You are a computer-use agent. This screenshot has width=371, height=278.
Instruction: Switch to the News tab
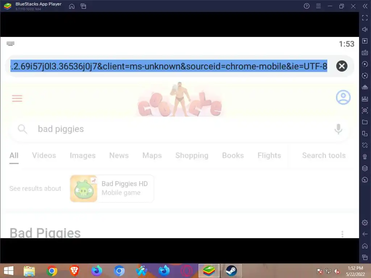click(x=119, y=155)
